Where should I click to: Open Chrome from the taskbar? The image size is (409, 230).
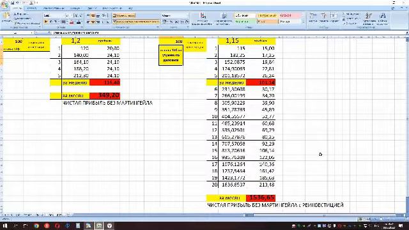(x=36, y=226)
